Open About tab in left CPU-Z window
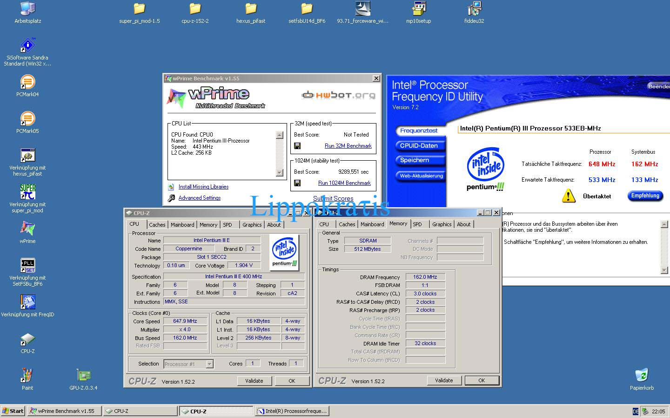 pyautogui.click(x=274, y=225)
